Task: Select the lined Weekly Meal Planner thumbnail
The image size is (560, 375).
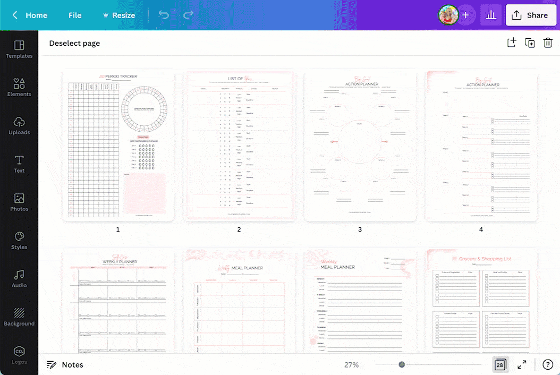Action: pyautogui.click(x=360, y=301)
